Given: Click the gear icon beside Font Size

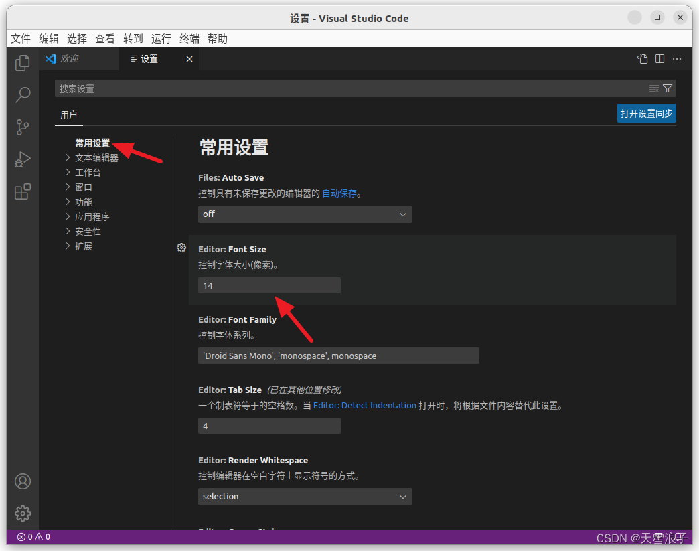Looking at the screenshot, I should click(x=181, y=248).
